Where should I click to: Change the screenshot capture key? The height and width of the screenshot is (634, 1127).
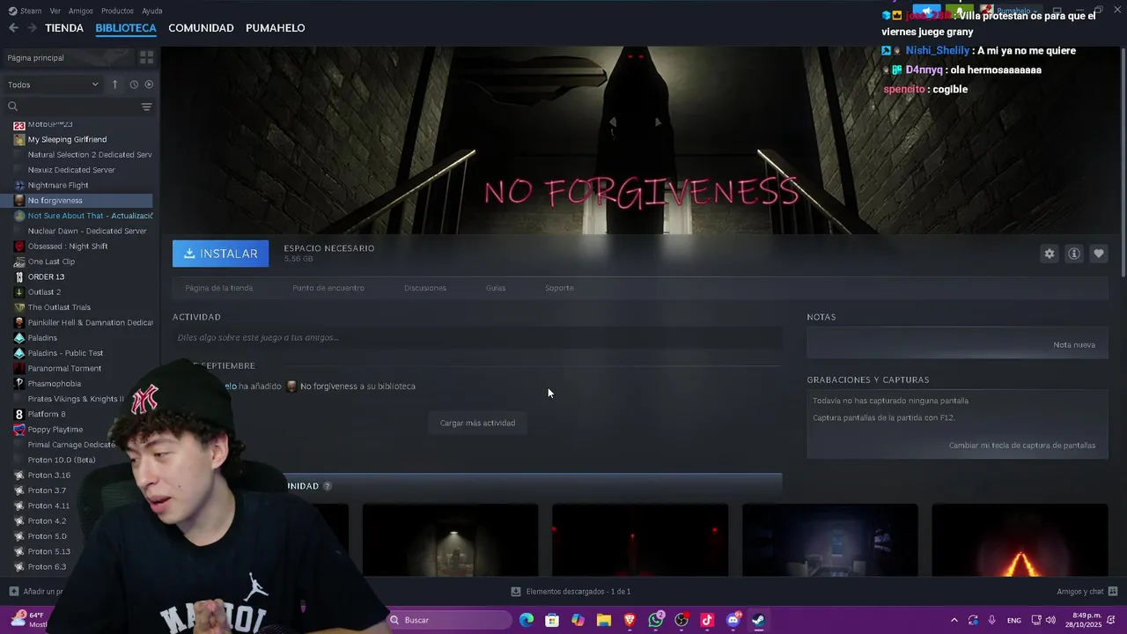(1022, 446)
